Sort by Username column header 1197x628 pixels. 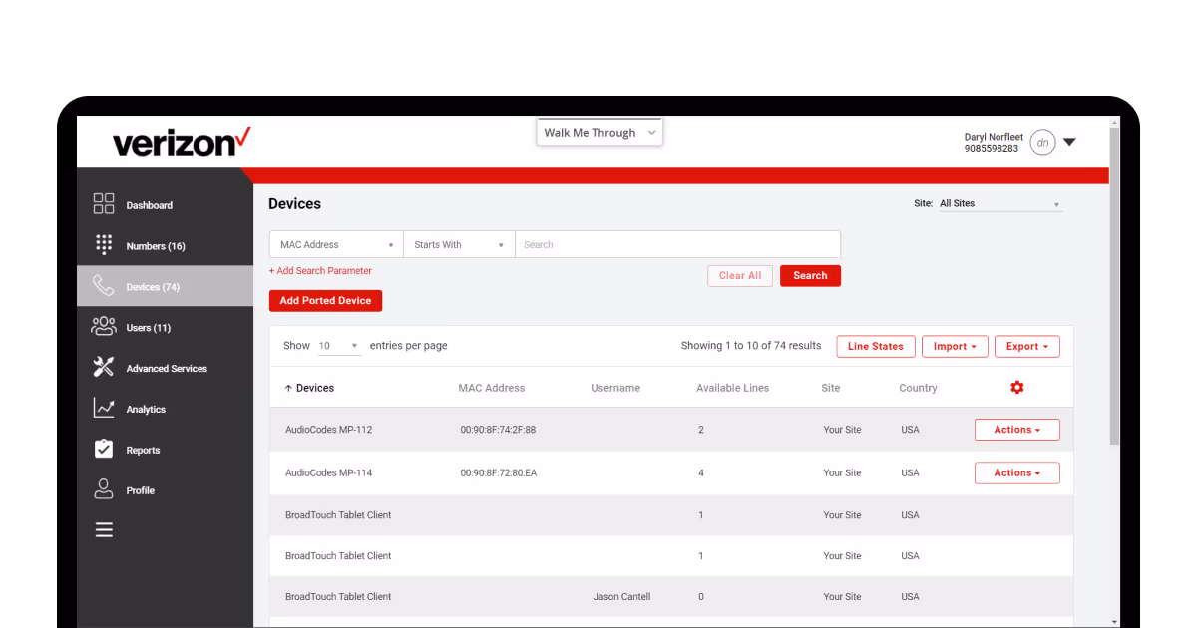(615, 388)
